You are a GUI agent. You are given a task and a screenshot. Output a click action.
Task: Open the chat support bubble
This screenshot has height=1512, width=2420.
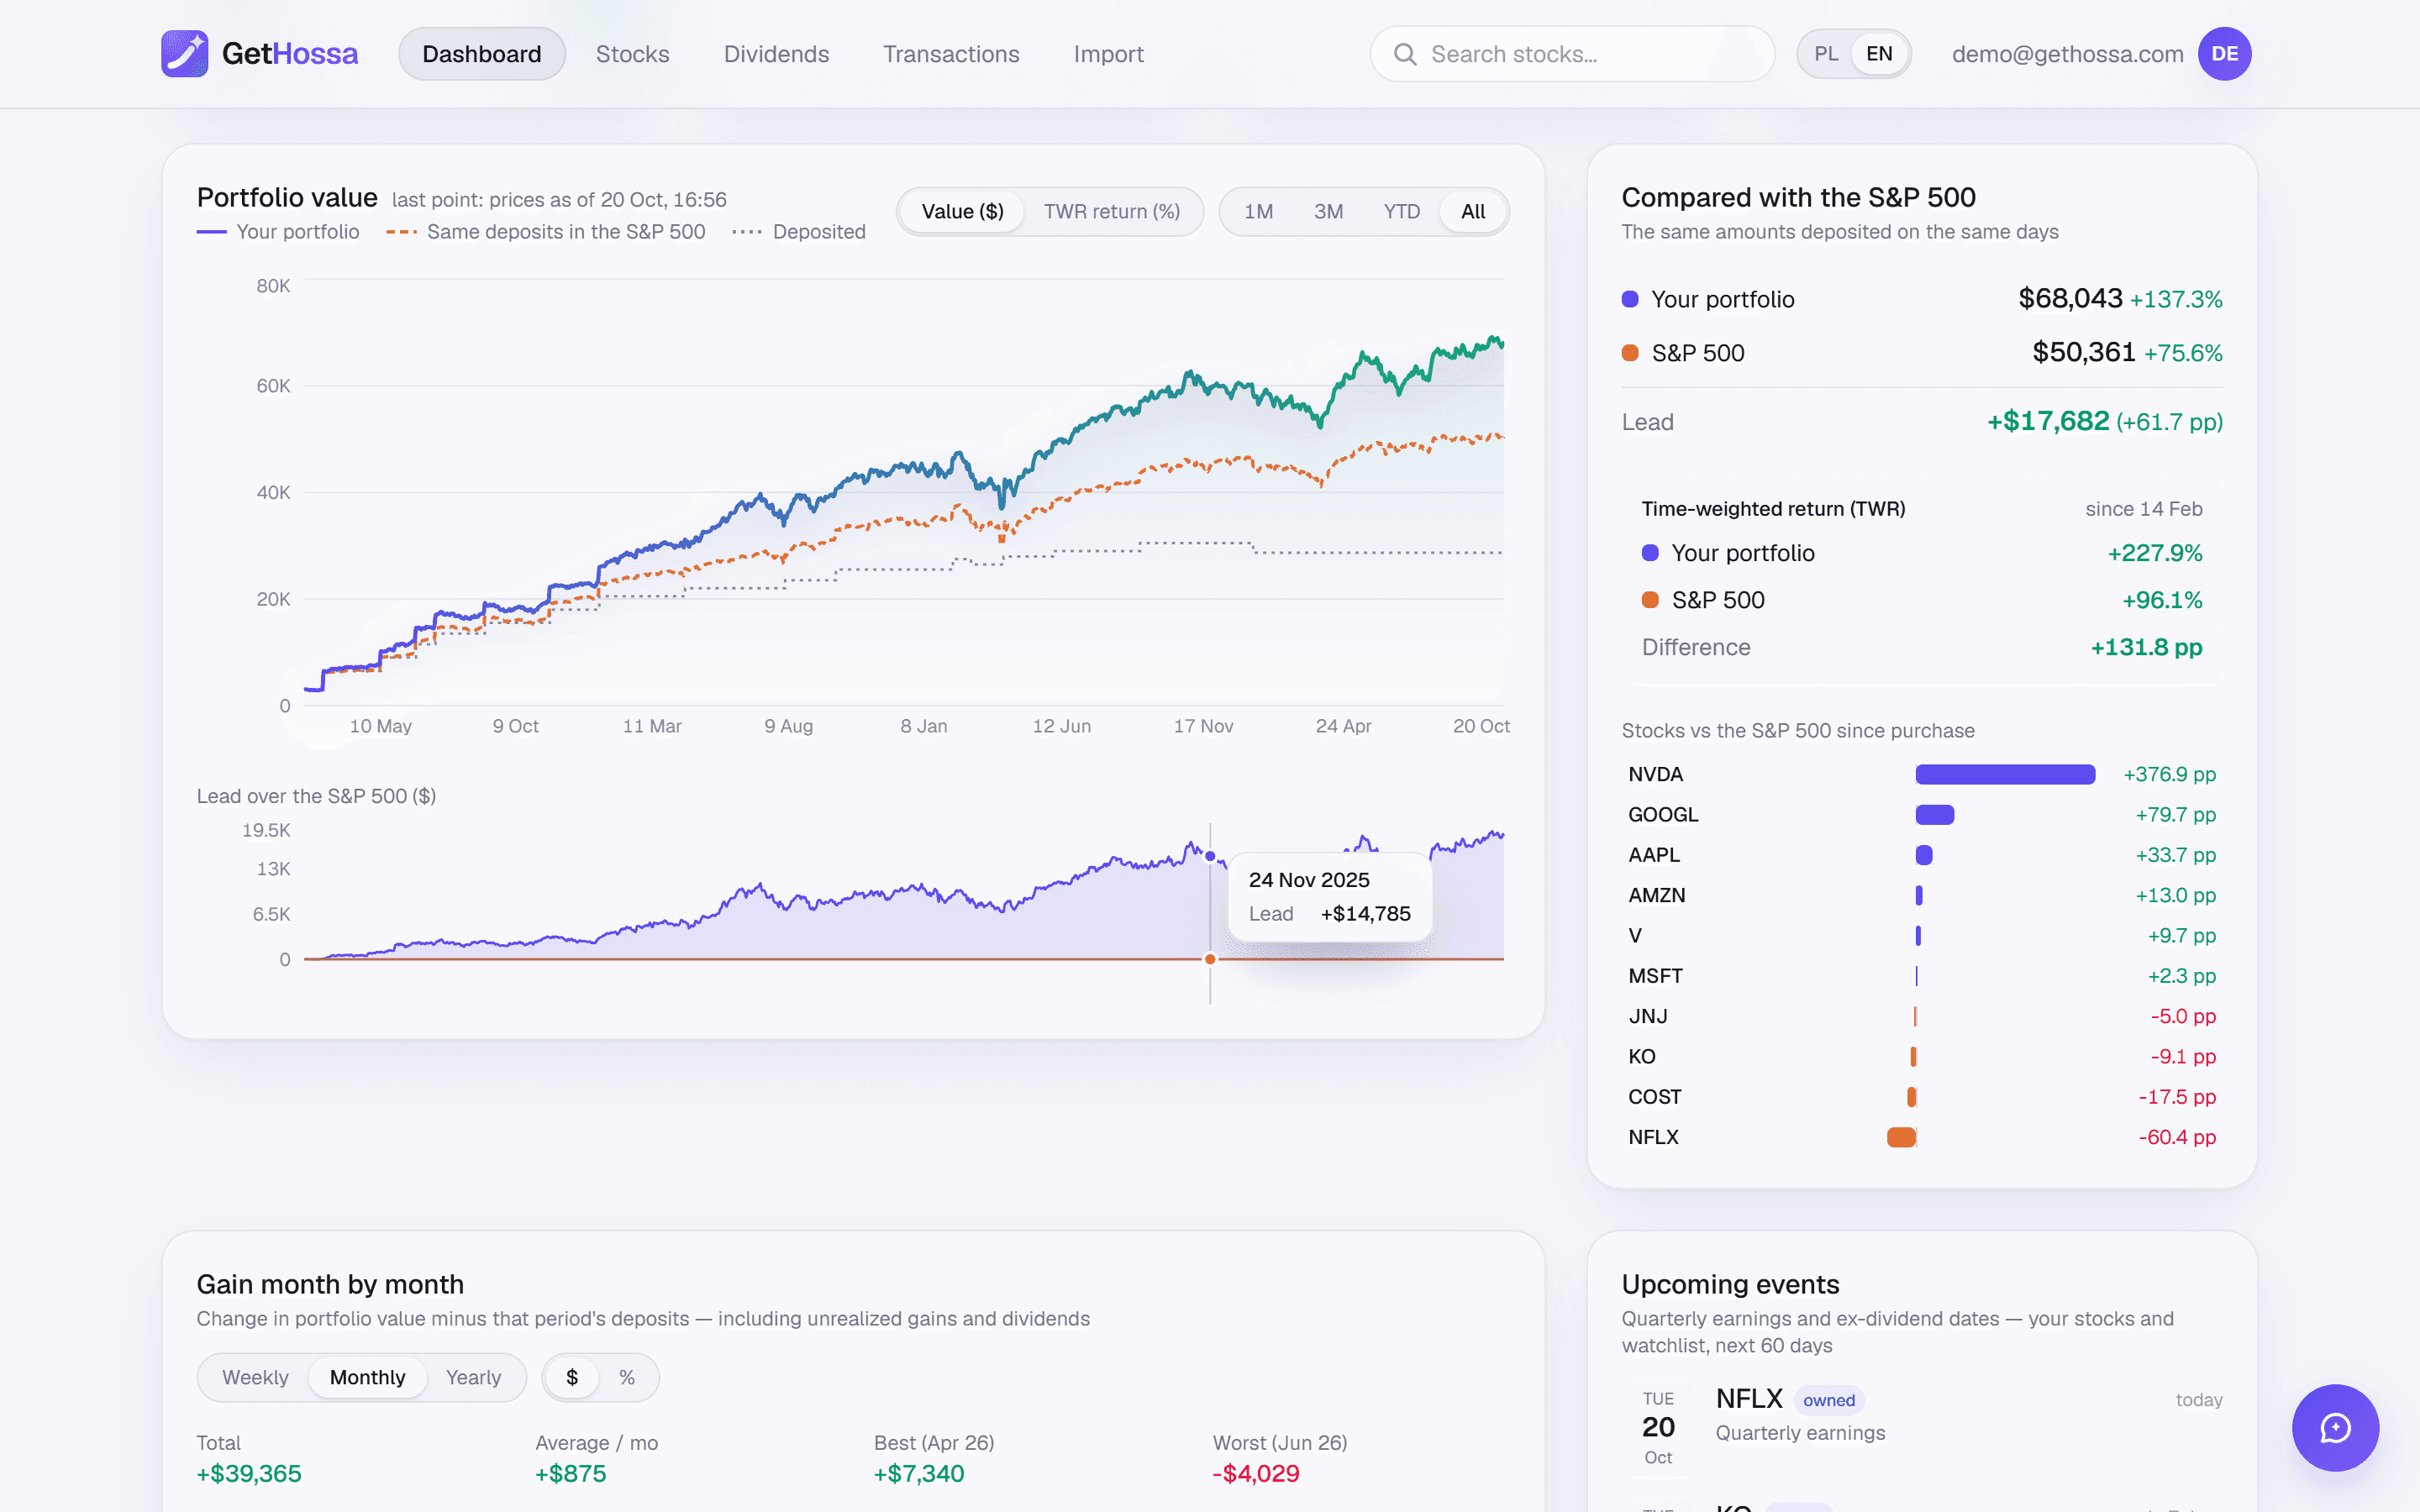tap(2335, 1427)
